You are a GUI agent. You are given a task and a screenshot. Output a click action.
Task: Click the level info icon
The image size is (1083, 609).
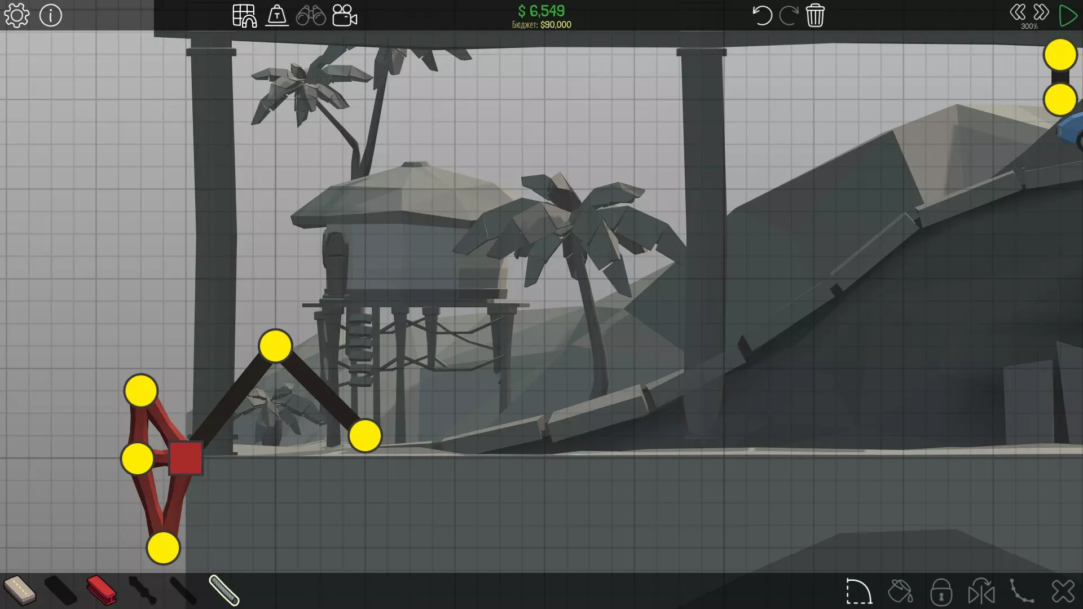pyautogui.click(x=51, y=15)
